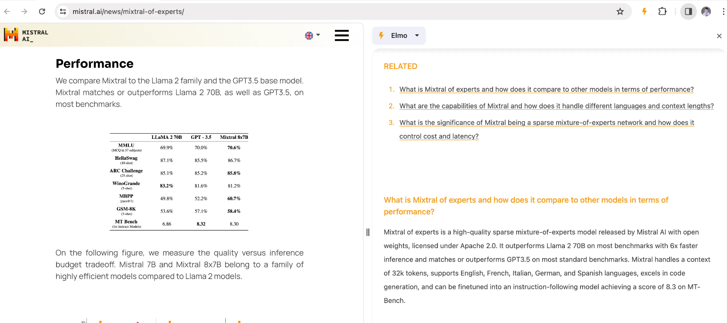
Task: Go forward to the next page
Action: (24, 11)
